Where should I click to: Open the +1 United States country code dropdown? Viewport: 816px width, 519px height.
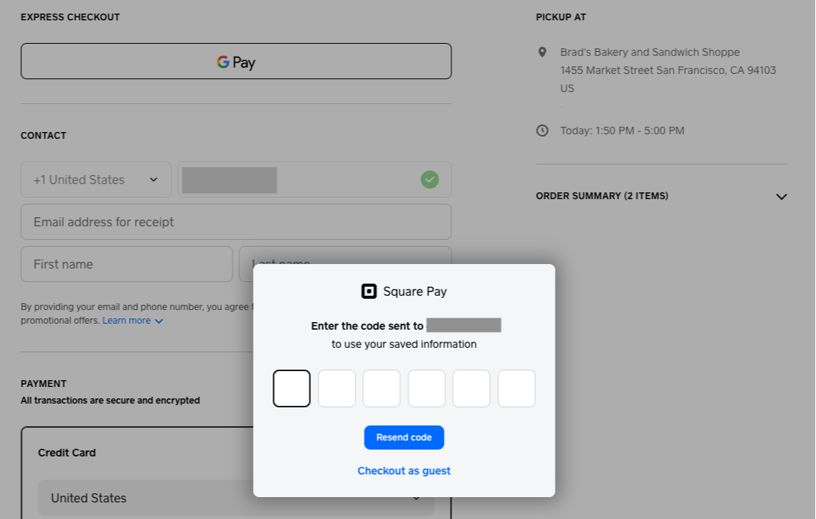(97, 180)
